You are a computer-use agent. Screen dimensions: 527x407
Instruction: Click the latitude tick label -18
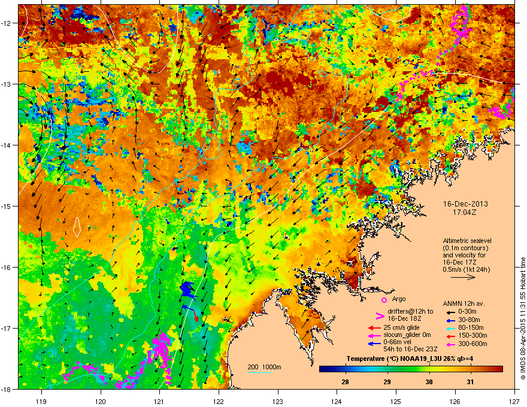point(6,389)
